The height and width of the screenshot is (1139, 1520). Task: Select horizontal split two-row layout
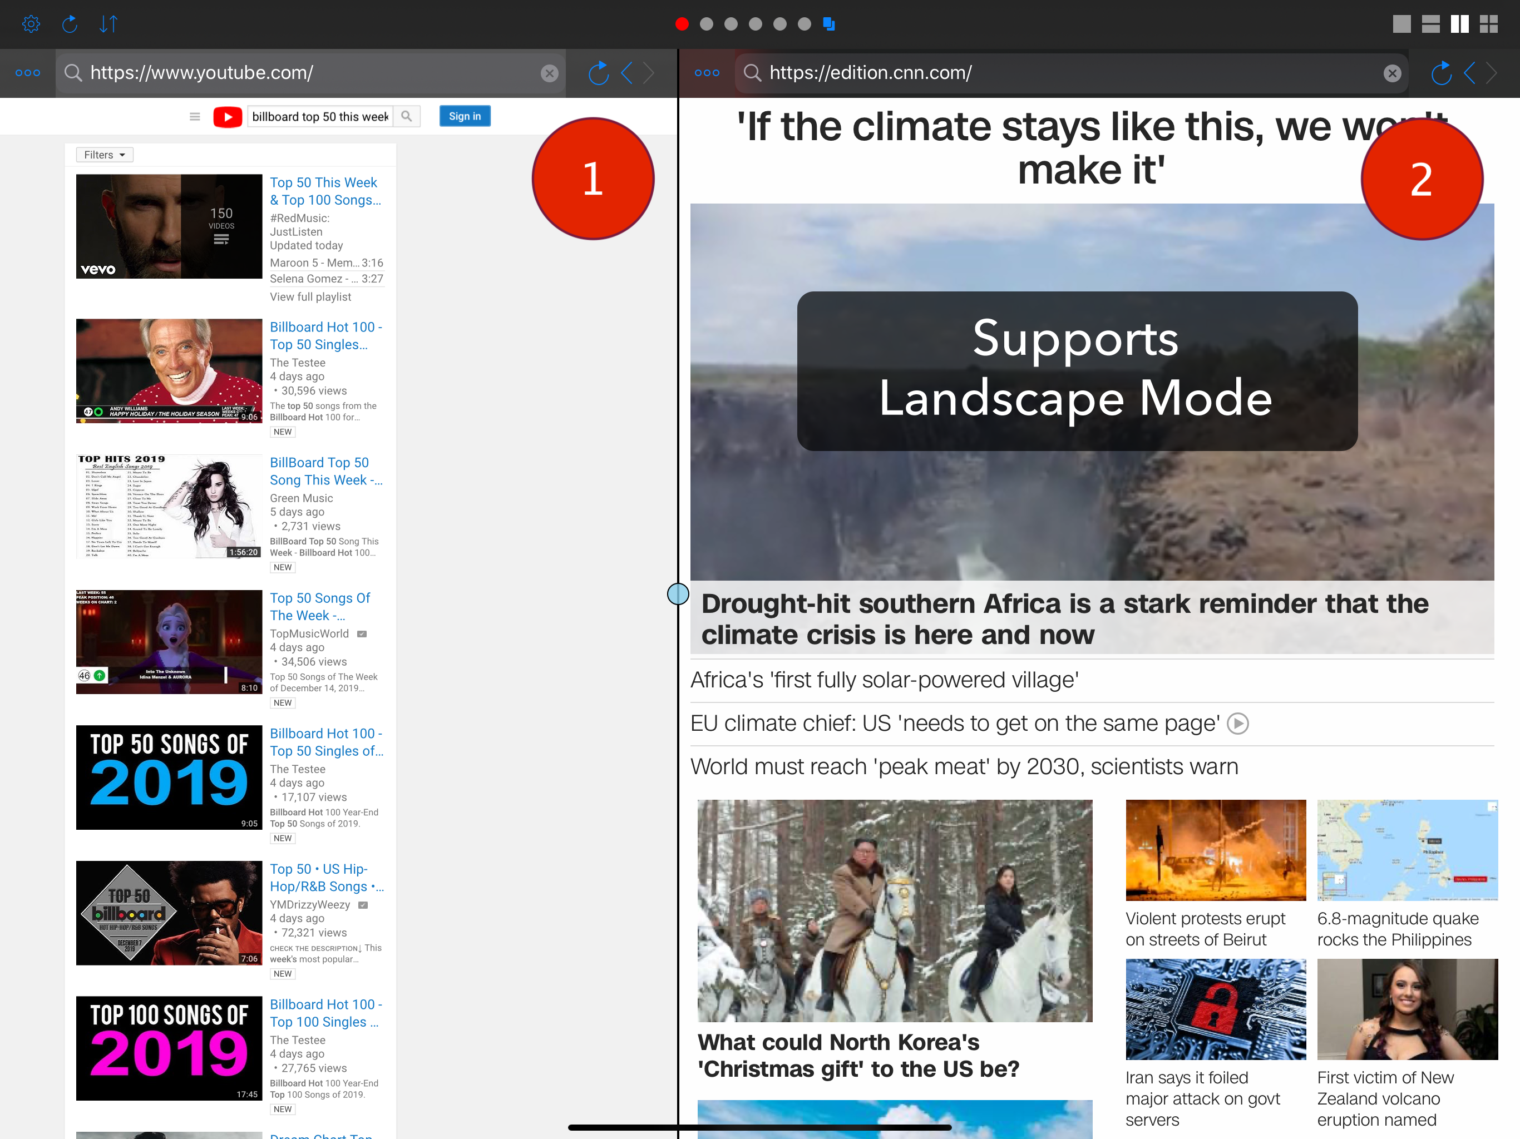[1430, 24]
